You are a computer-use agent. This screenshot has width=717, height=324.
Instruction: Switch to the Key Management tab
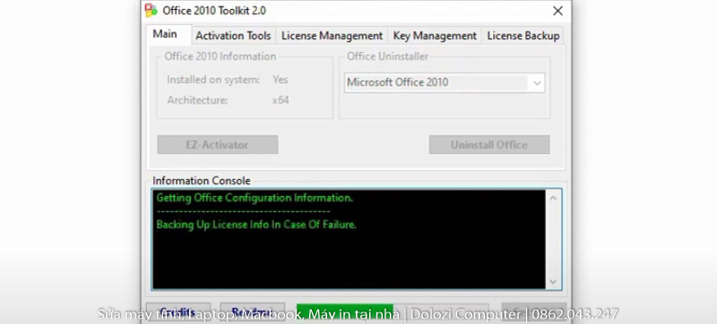click(x=435, y=36)
